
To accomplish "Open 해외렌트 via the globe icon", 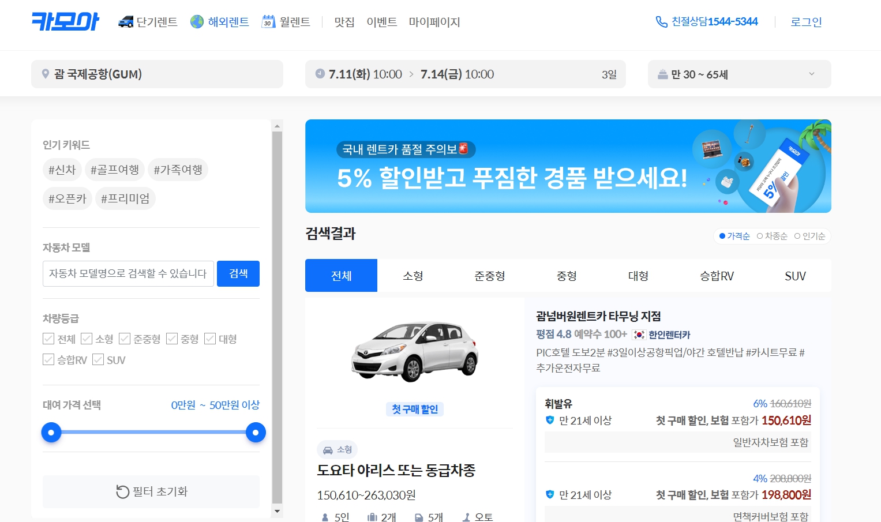I will click(x=196, y=21).
